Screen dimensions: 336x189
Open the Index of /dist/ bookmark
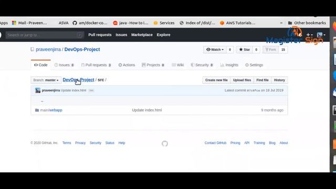tap(197, 23)
